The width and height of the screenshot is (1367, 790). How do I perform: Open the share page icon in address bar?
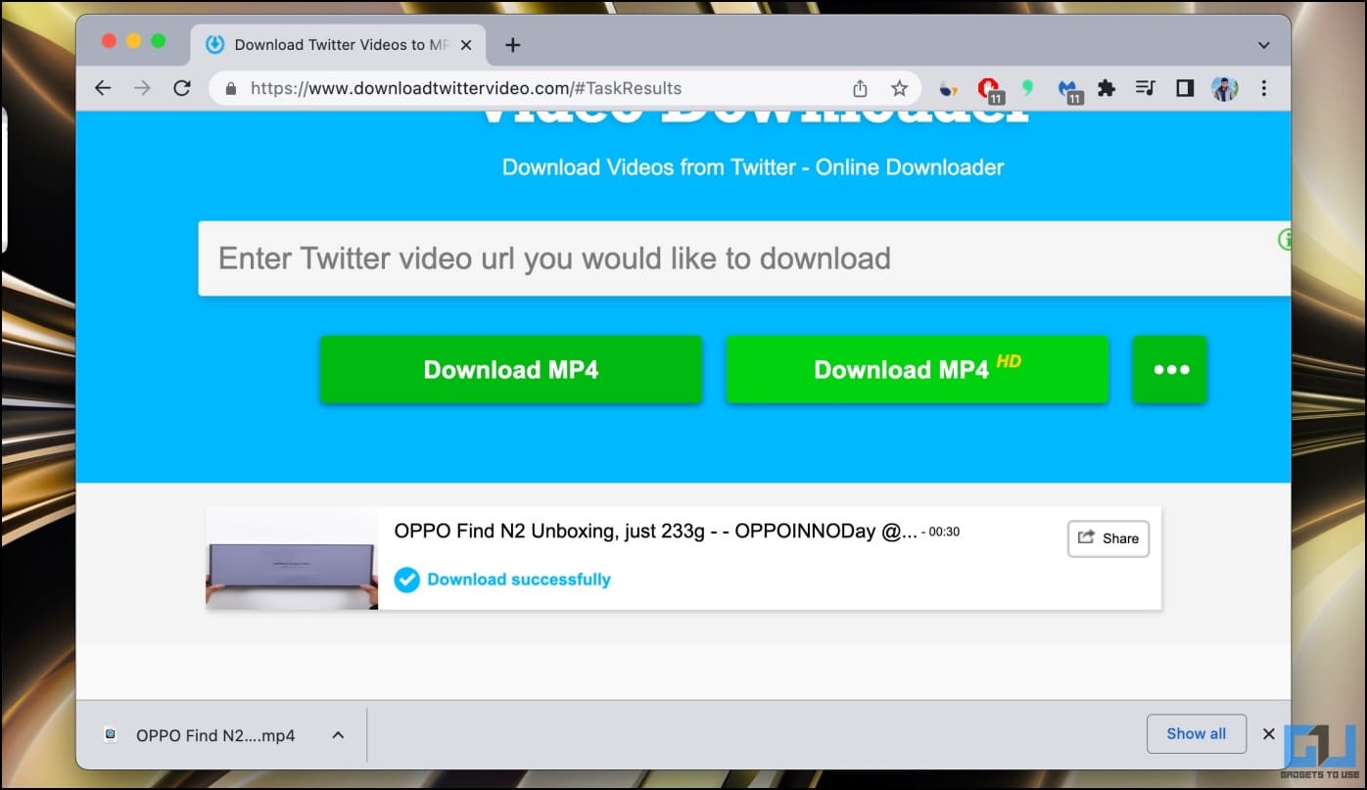[860, 88]
